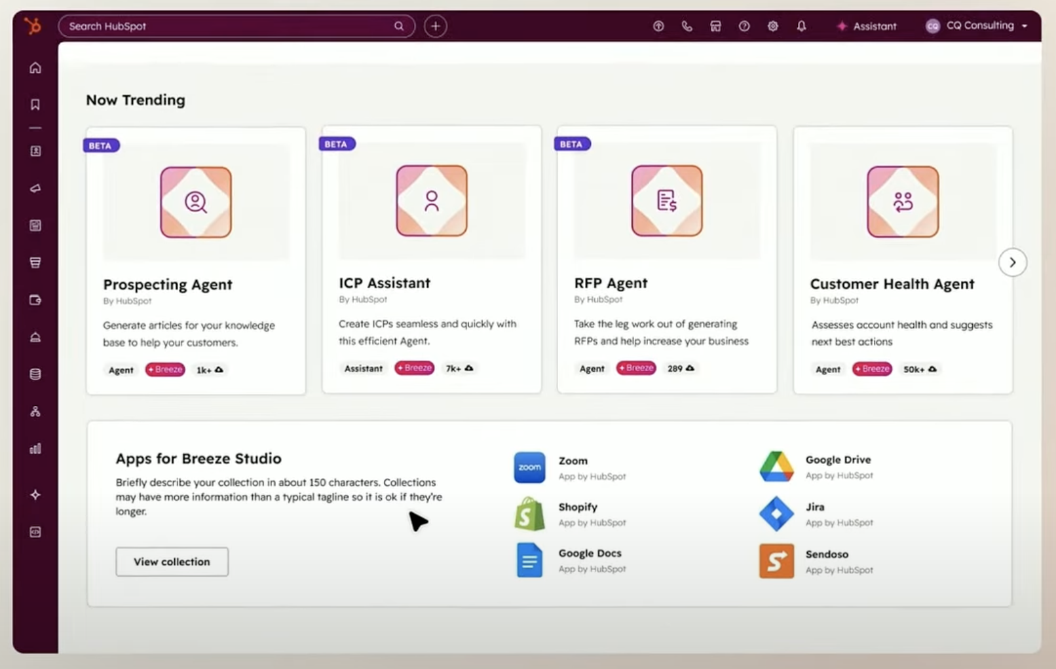Click the Sendoso app icon
The width and height of the screenshot is (1056, 669).
[x=776, y=561]
